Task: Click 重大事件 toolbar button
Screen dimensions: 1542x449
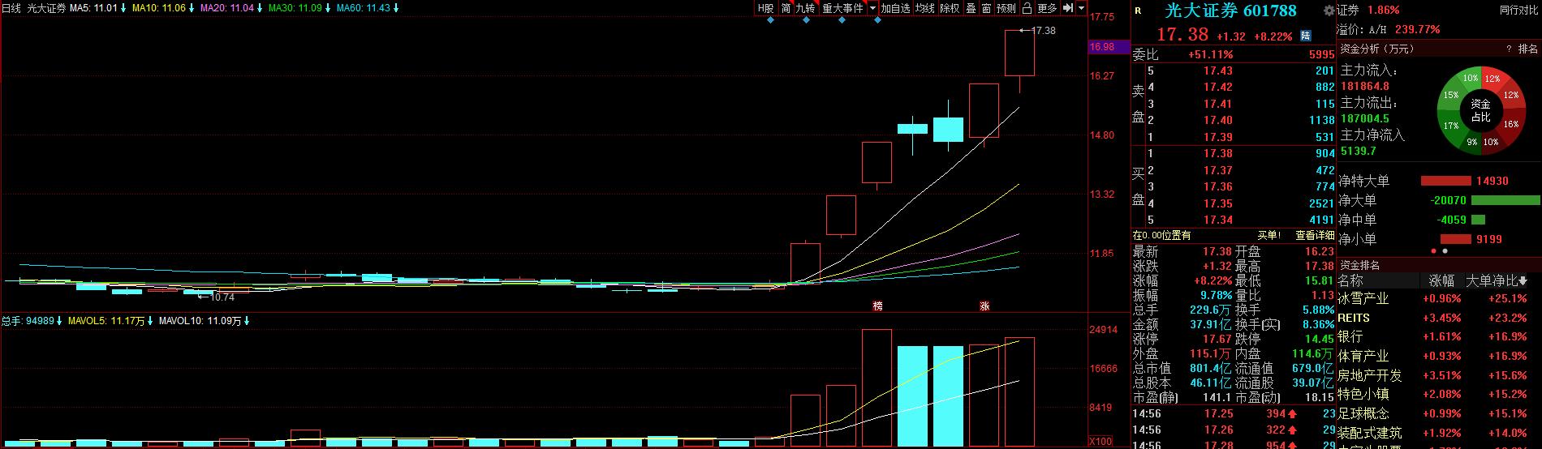Action: pyautogui.click(x=842, y=8)
